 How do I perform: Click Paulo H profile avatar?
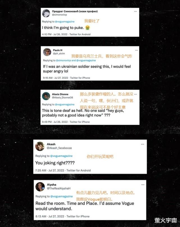(47, 52)
